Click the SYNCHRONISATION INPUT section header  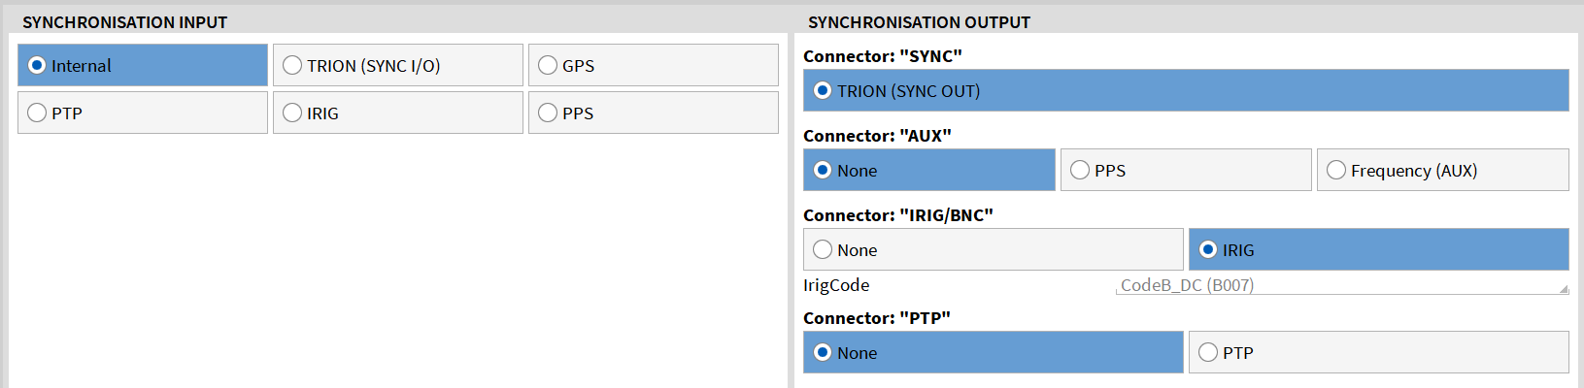click(124, 22)
